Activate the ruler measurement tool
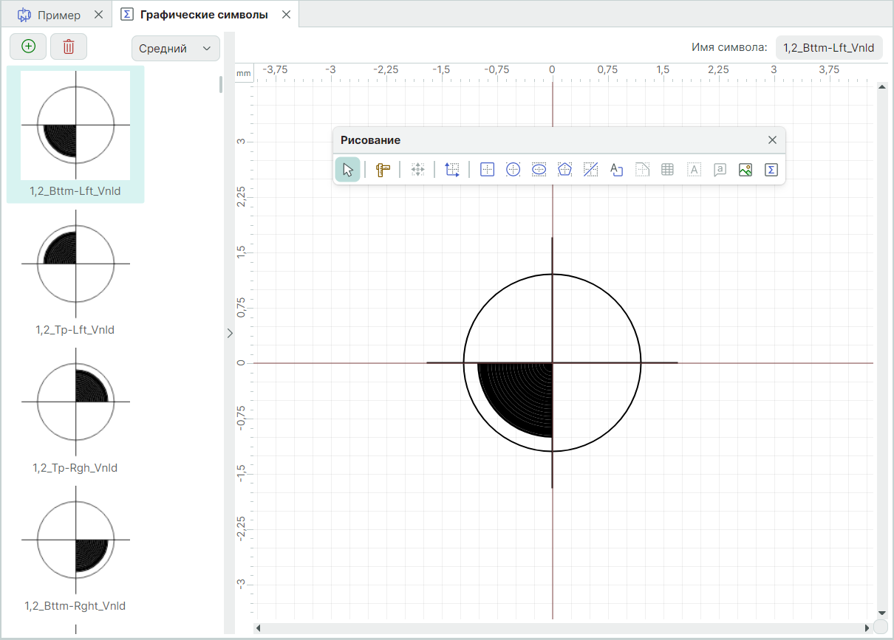Viewport: 894px width, 640px height. point(382,170)
